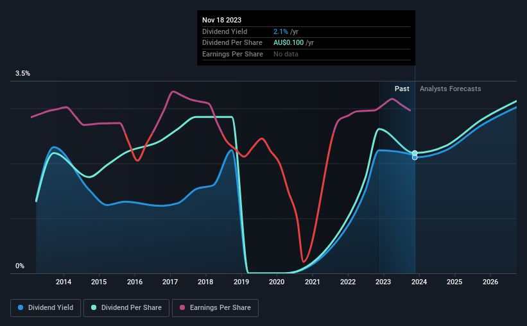
Task: Click the teal data point marker on chart
Action: coord(415,153)
